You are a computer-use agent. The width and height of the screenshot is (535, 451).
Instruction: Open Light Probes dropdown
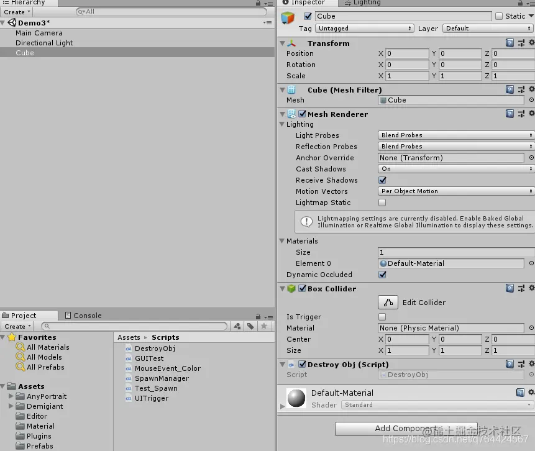(x=456, y=135)
